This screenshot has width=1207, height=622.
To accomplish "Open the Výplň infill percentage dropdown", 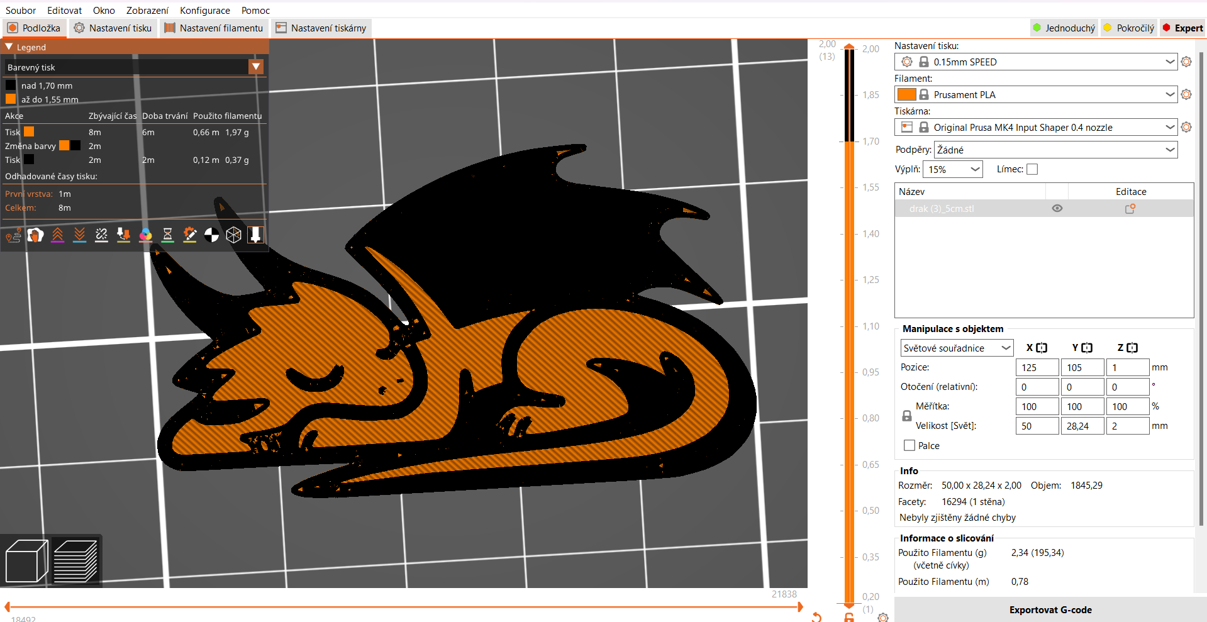I will pyautogui.click(x=953, y=169).
